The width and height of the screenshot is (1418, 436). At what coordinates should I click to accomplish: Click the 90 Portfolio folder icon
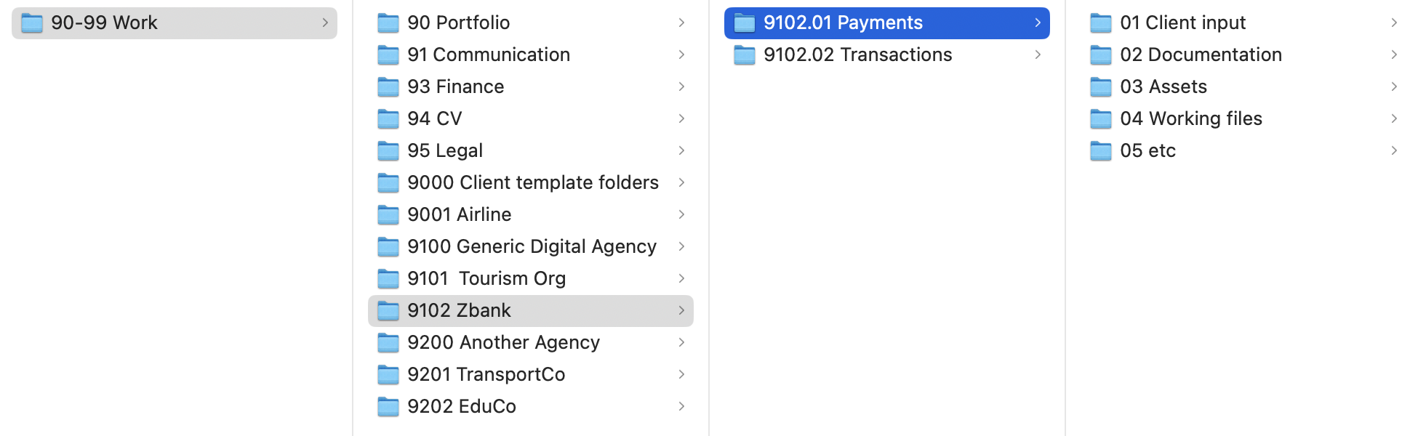click(388, 23)
